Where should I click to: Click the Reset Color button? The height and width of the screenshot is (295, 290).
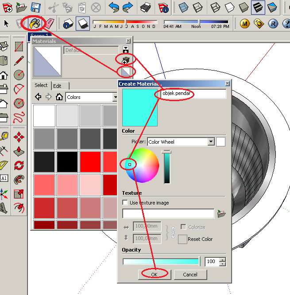tap(182, 239)
